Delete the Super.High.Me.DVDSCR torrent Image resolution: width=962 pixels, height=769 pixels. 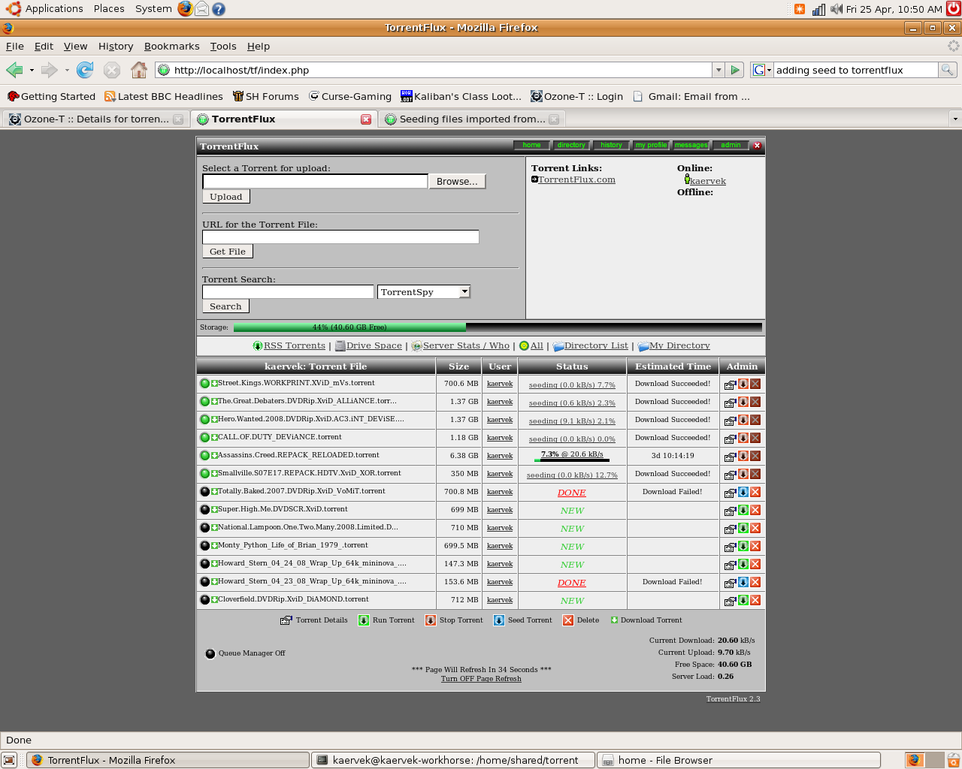pyautogui.click(x=755, y=510)
